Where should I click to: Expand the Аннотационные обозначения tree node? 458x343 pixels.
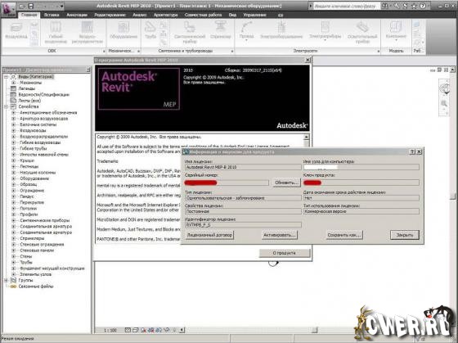(x=13, y=113)
